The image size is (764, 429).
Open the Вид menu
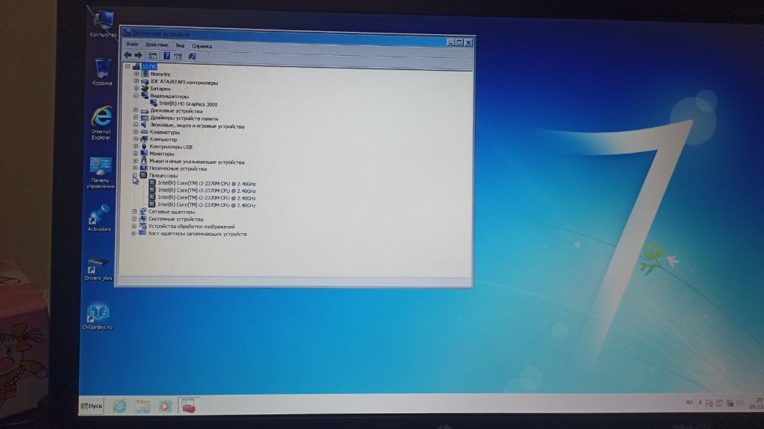tap(181, 45)
